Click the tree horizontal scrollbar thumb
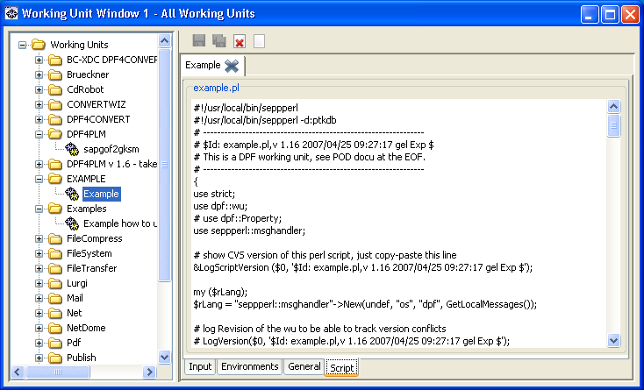644x390 pixels. (58, 372)
